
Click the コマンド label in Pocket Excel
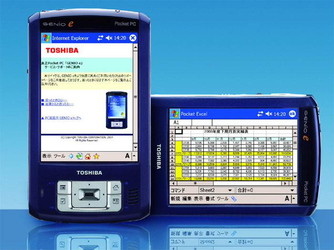point(177,190)
